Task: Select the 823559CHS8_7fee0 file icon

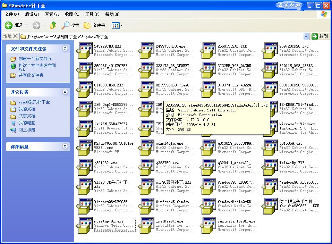Action: [146, 90]
